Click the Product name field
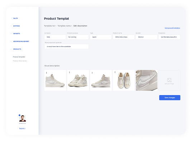This screenshot has width=193, height=141. 124,37
